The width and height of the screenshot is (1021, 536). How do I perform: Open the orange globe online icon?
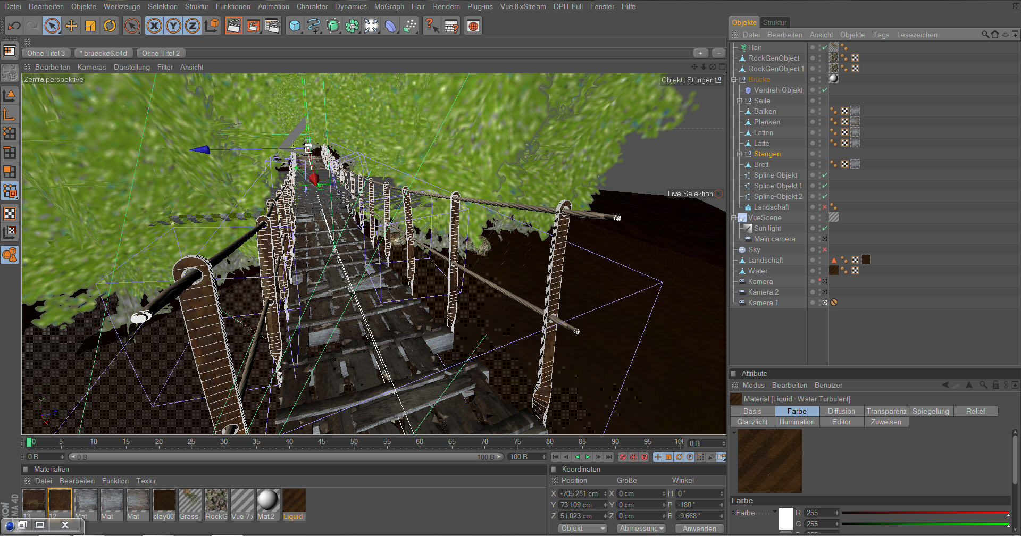[473, 26]
